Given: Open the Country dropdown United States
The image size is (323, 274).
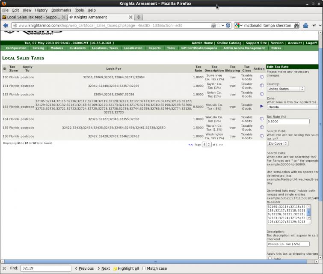Looking at the screenshot, I should pyautogui.click(x=286, y=89).
